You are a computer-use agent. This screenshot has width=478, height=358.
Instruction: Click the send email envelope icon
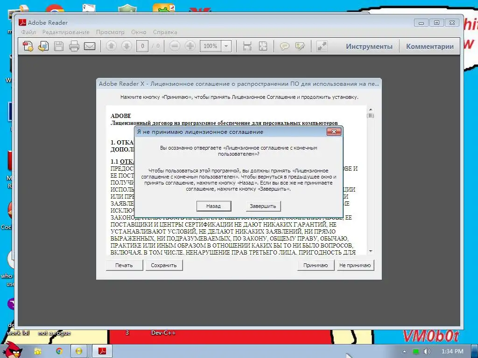[x=90, y=46]
